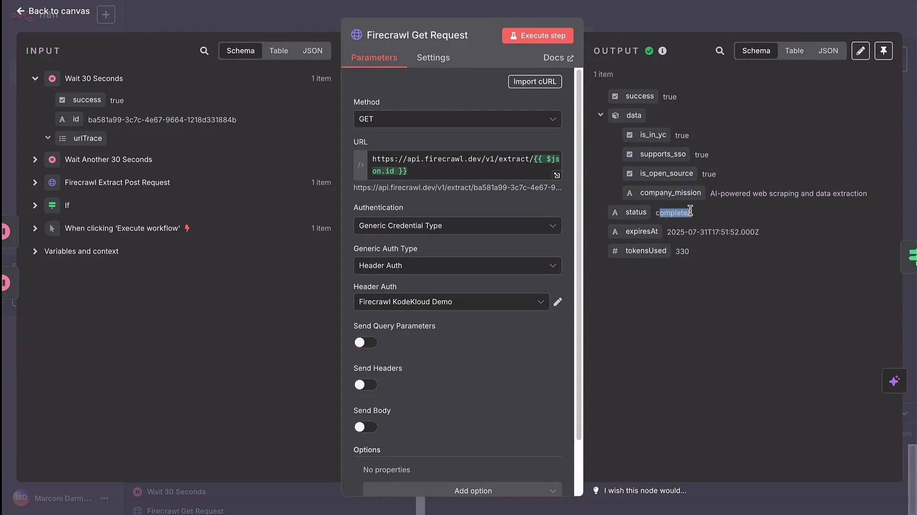Click the is_open_source checkbox icon
Image resolution: width=917 pixels, height=515 pixels.
pyautogui.click(x=629, y=174)
